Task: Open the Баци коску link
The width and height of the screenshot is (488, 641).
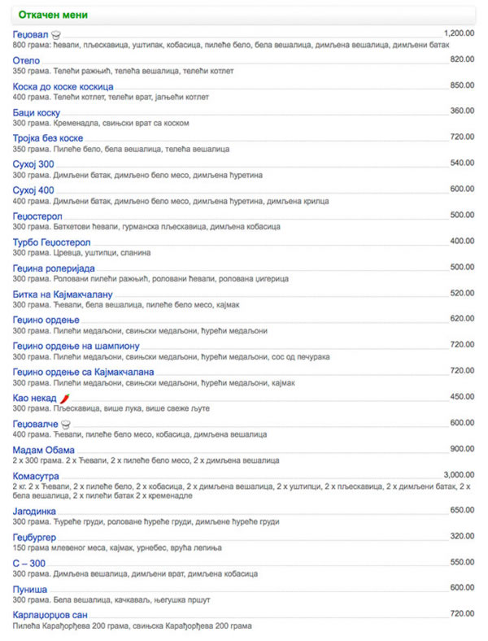Action: point(37,113)
